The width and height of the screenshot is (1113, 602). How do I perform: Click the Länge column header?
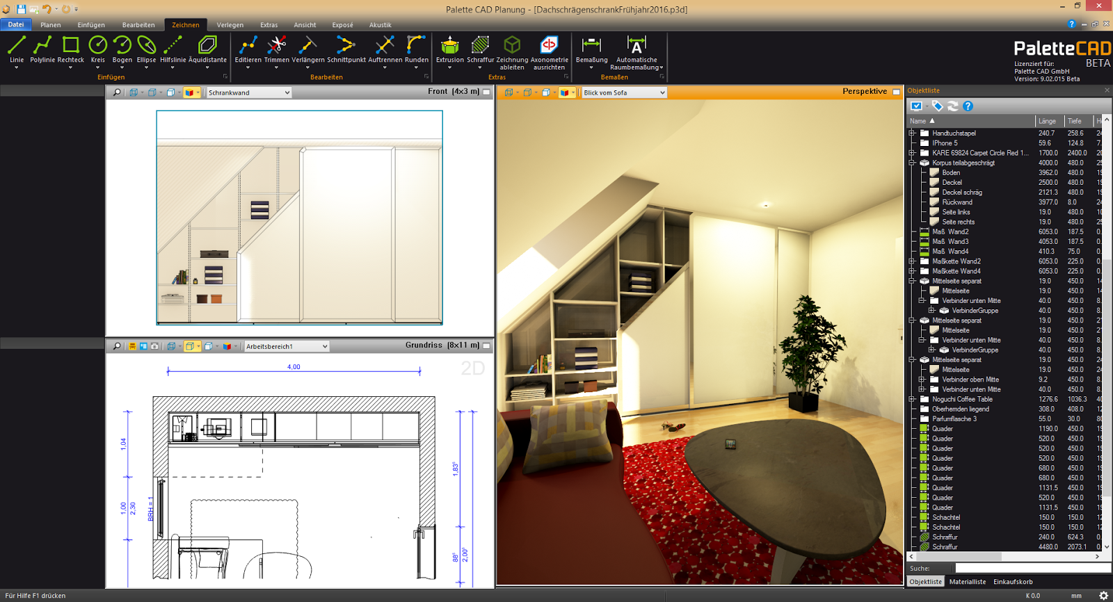coord(1050,121)
